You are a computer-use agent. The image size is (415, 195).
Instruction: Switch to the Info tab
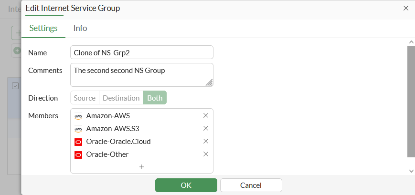pyautogui.click(x=80, y=28)
